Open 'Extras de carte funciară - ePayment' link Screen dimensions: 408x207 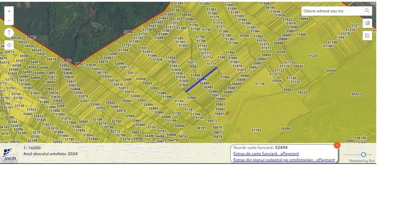(266, 154)
